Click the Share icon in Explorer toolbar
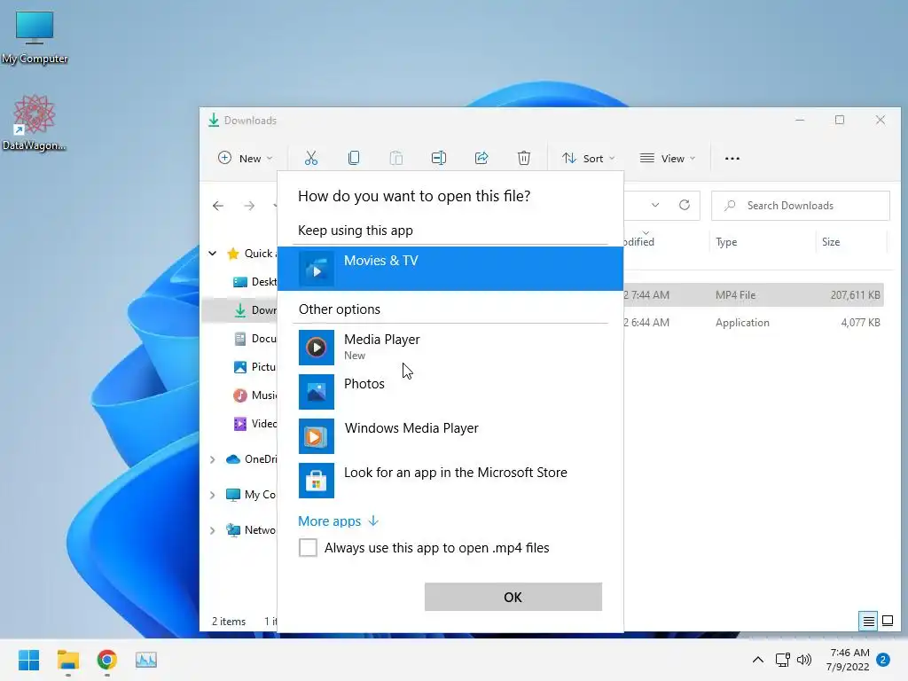Image resolution: width=908 pixels, height=681 pixels. 481,158
